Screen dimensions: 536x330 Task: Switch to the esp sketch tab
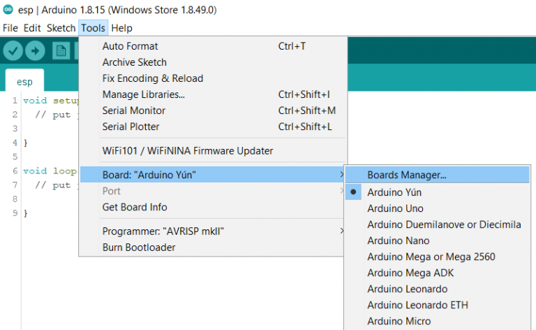[24, 82]
